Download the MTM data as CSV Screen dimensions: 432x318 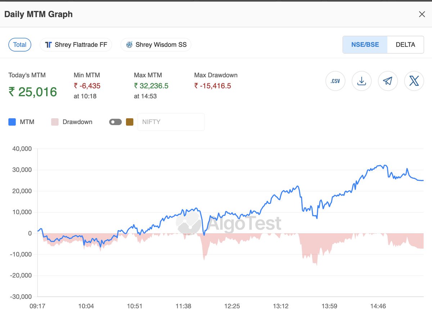[x=335, y=81]
